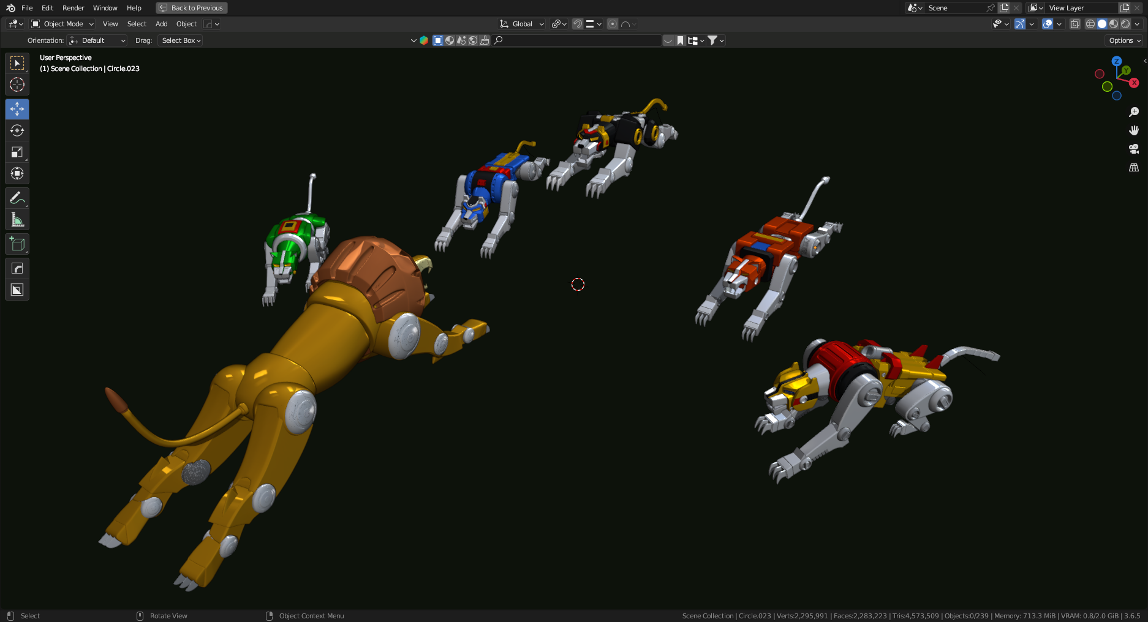Image resolution: width=1148 pixels, height=622 pixels.
Task: Open the Render menu
Action: tap(73, 8)
